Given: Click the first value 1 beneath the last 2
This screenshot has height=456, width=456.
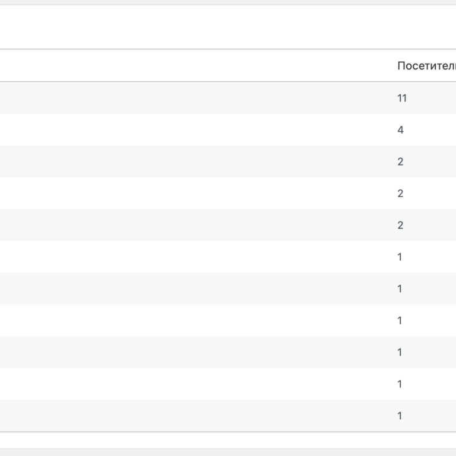Looking at the screenshot, I should click(x=400, y=256).
